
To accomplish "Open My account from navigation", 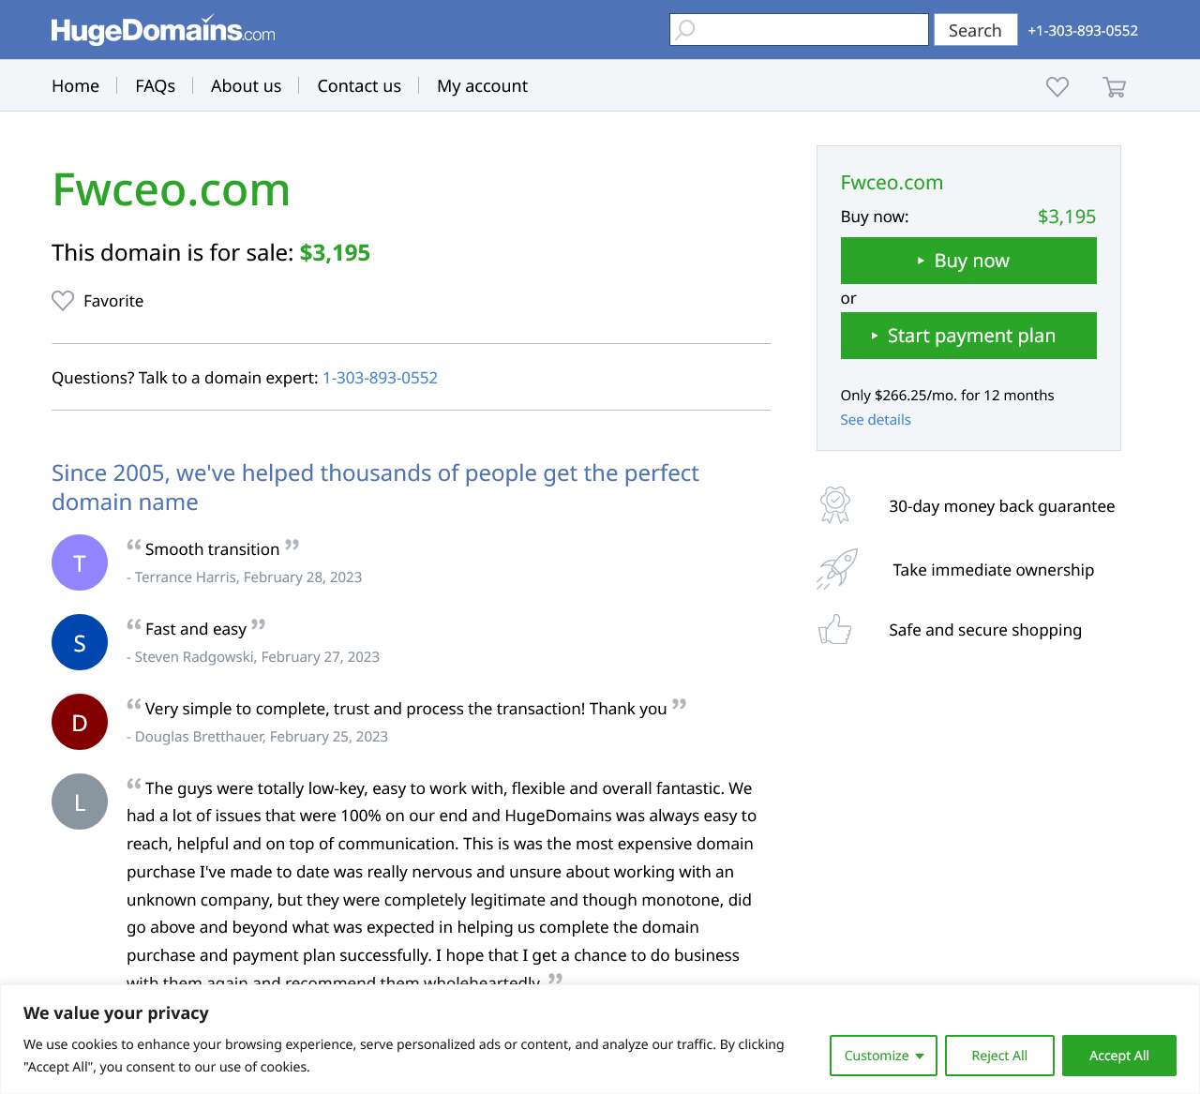I will [482, 86].
